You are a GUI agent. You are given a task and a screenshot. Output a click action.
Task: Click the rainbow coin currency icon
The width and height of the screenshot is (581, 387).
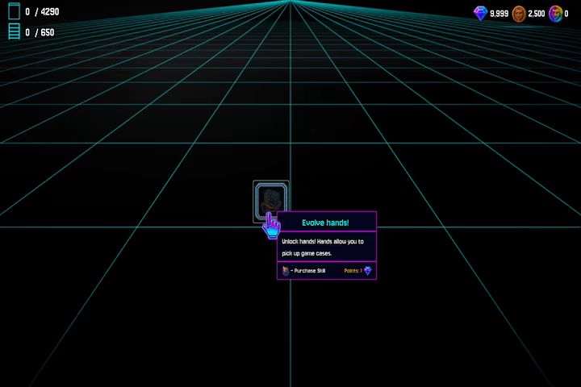point(555,14)
